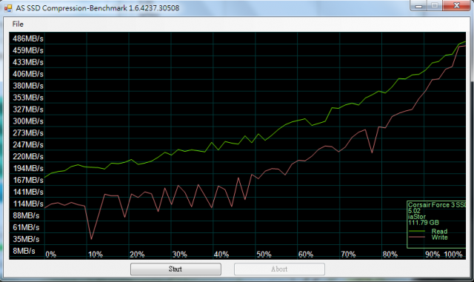Image resolution: width=474 pixels, height=282 pixels.
Task: Click the 406MB/s axis label
Action: (28, 74)
